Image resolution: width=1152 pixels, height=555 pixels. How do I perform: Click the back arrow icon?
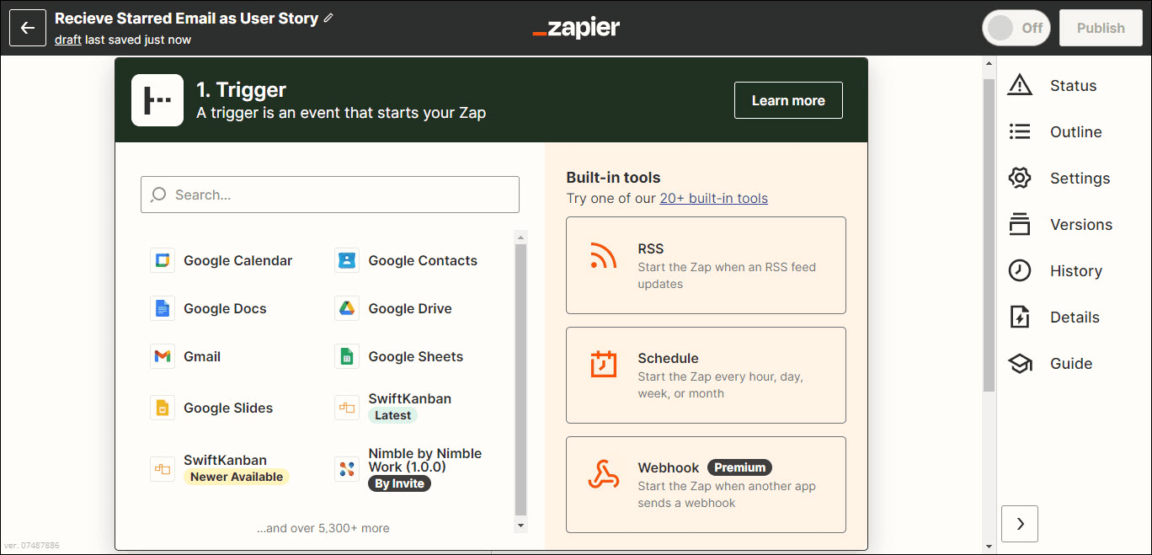[x=28, y=28]
